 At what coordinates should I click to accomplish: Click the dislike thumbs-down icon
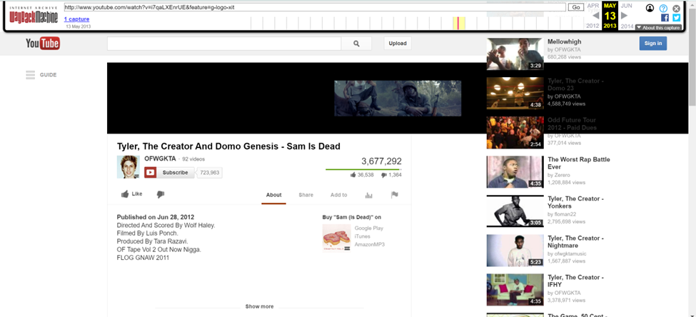(x=161, y=194)
